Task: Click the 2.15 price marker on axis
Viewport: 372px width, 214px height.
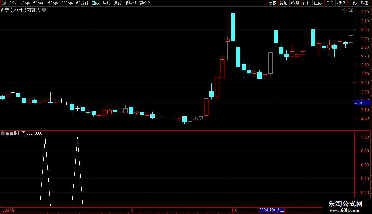Action: [362, 102]
